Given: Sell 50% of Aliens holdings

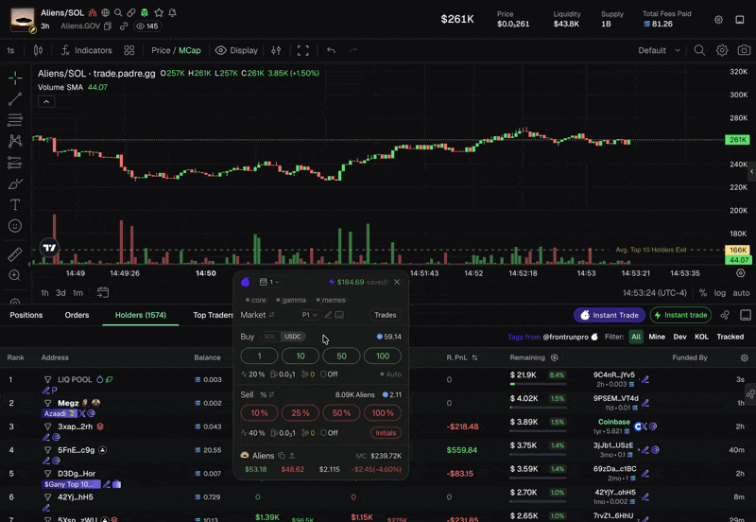Looking at the screenshot, I should click(341, 413).
